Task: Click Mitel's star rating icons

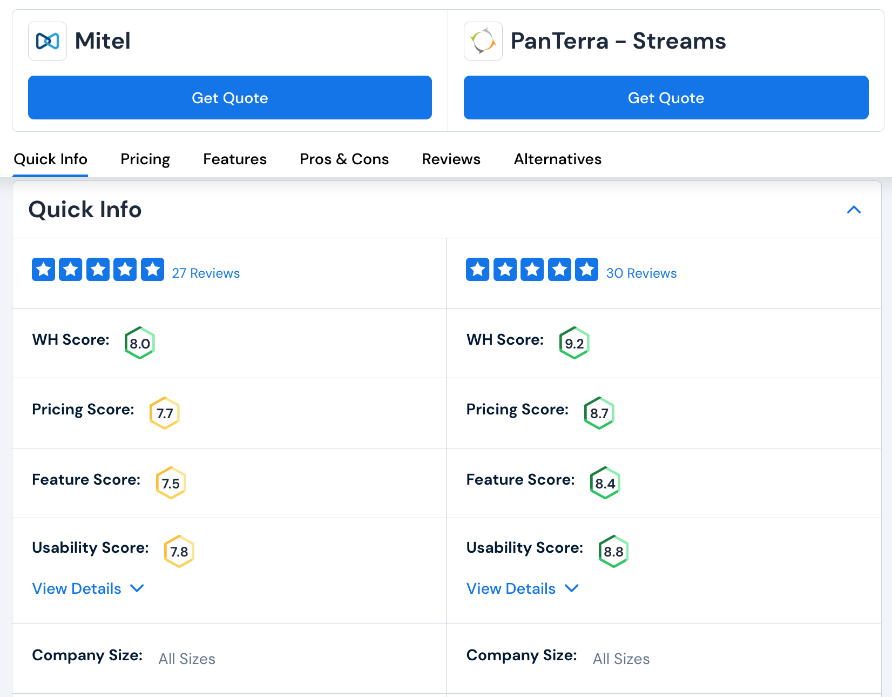Action: click(x=98, y=270)
